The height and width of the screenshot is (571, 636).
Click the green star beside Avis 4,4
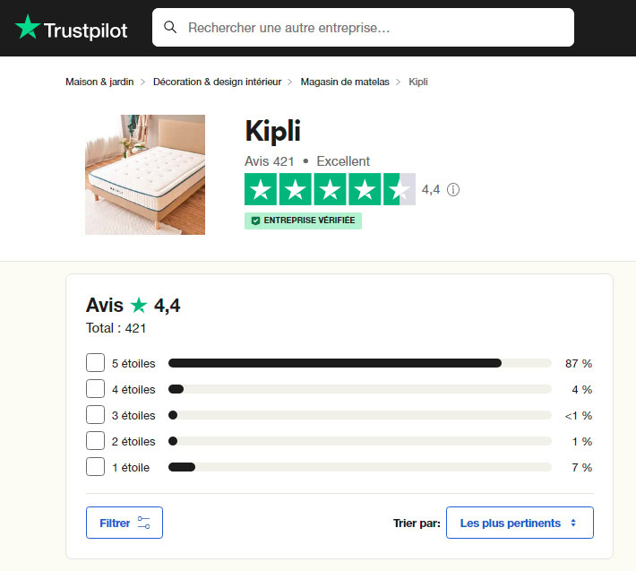click(x=139, y=306)
